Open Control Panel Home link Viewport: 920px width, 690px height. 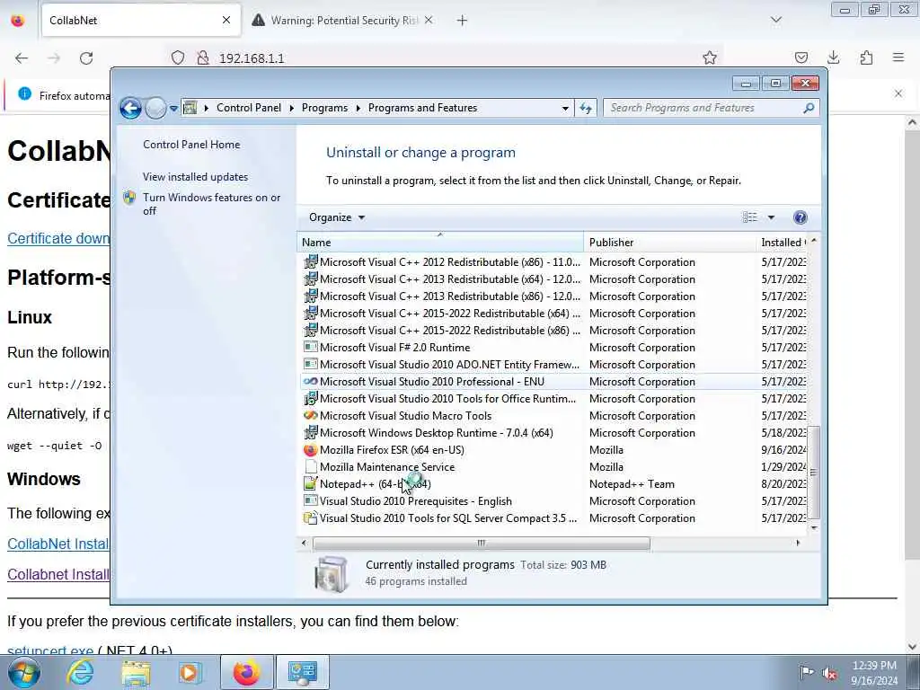(191, 145)
